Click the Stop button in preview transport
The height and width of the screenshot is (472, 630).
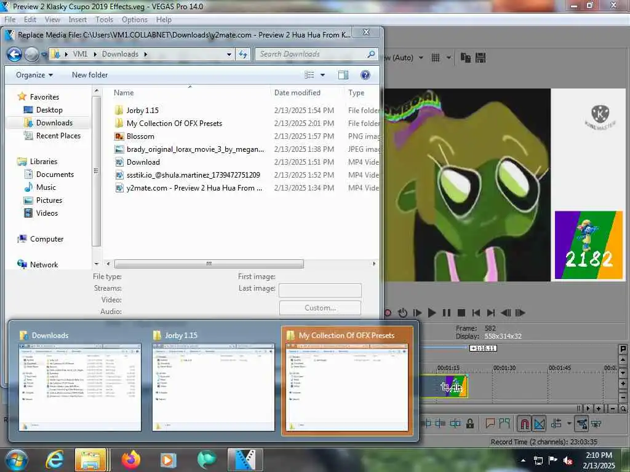461,313
